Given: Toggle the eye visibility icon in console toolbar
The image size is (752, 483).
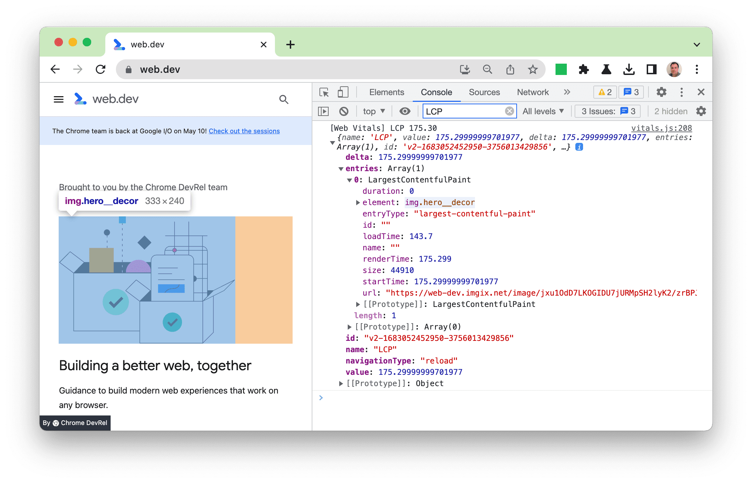Looking at the screenshot, I should pos(406,112).
